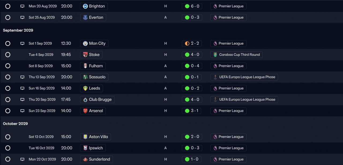
Task: Open the 2 - 2 Man City result
Action: [192, 43]
